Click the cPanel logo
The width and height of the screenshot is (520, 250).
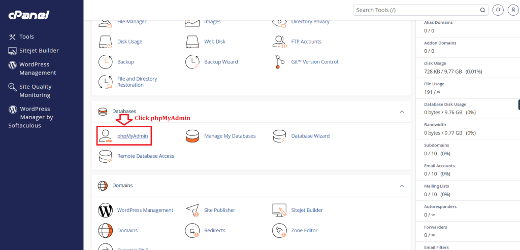coord(29,15)
